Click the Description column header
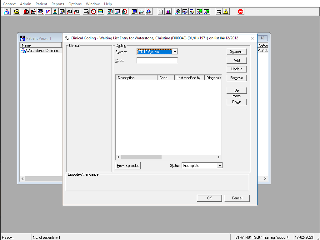Image resolution: width=320 pixels, height=240 pixels. (137, 78)
